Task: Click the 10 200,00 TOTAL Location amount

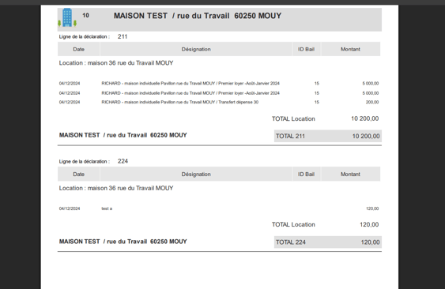Action: [365, 118]
